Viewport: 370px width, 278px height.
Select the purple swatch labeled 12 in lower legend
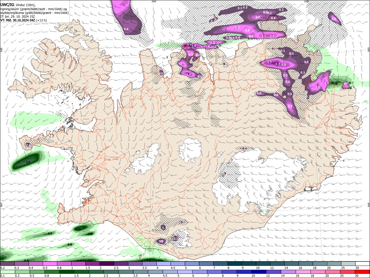[x=274, y=272]
